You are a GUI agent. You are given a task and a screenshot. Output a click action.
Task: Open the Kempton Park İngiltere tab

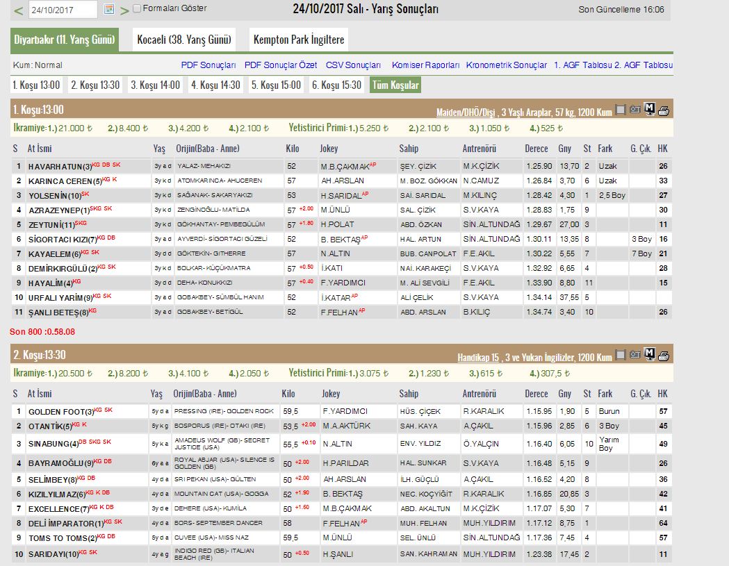(x=298, y=40)
